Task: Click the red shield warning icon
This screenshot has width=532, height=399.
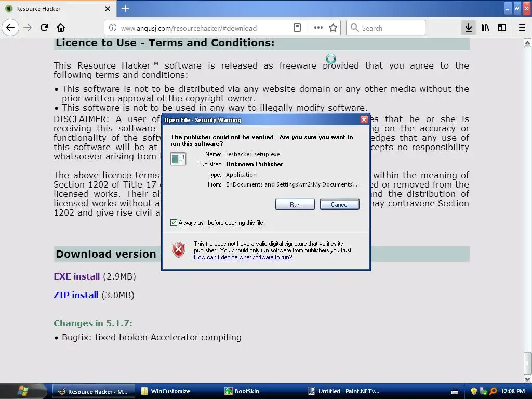Action: (179, 250)
